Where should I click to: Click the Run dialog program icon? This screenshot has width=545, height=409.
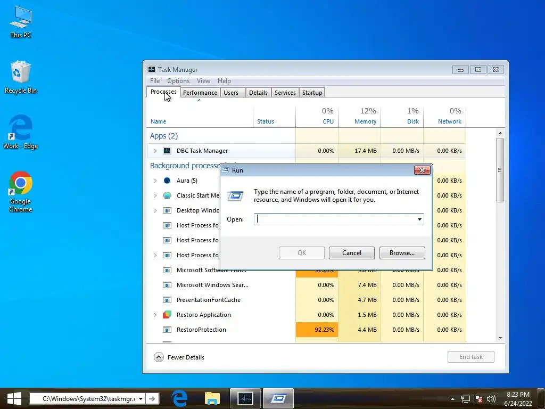tap(235, 196)
